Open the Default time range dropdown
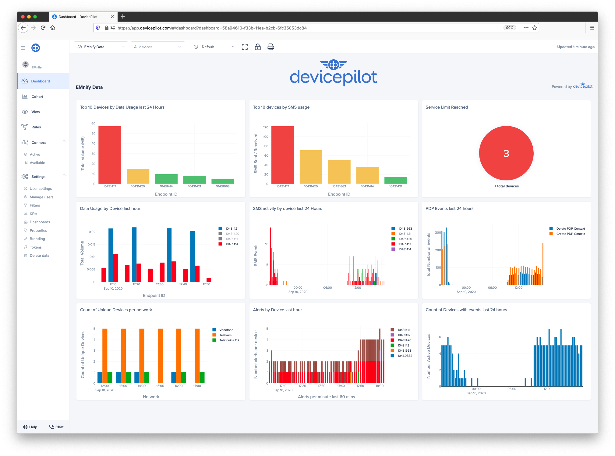The height and width of the screenshot is (456, 615). 214,47
